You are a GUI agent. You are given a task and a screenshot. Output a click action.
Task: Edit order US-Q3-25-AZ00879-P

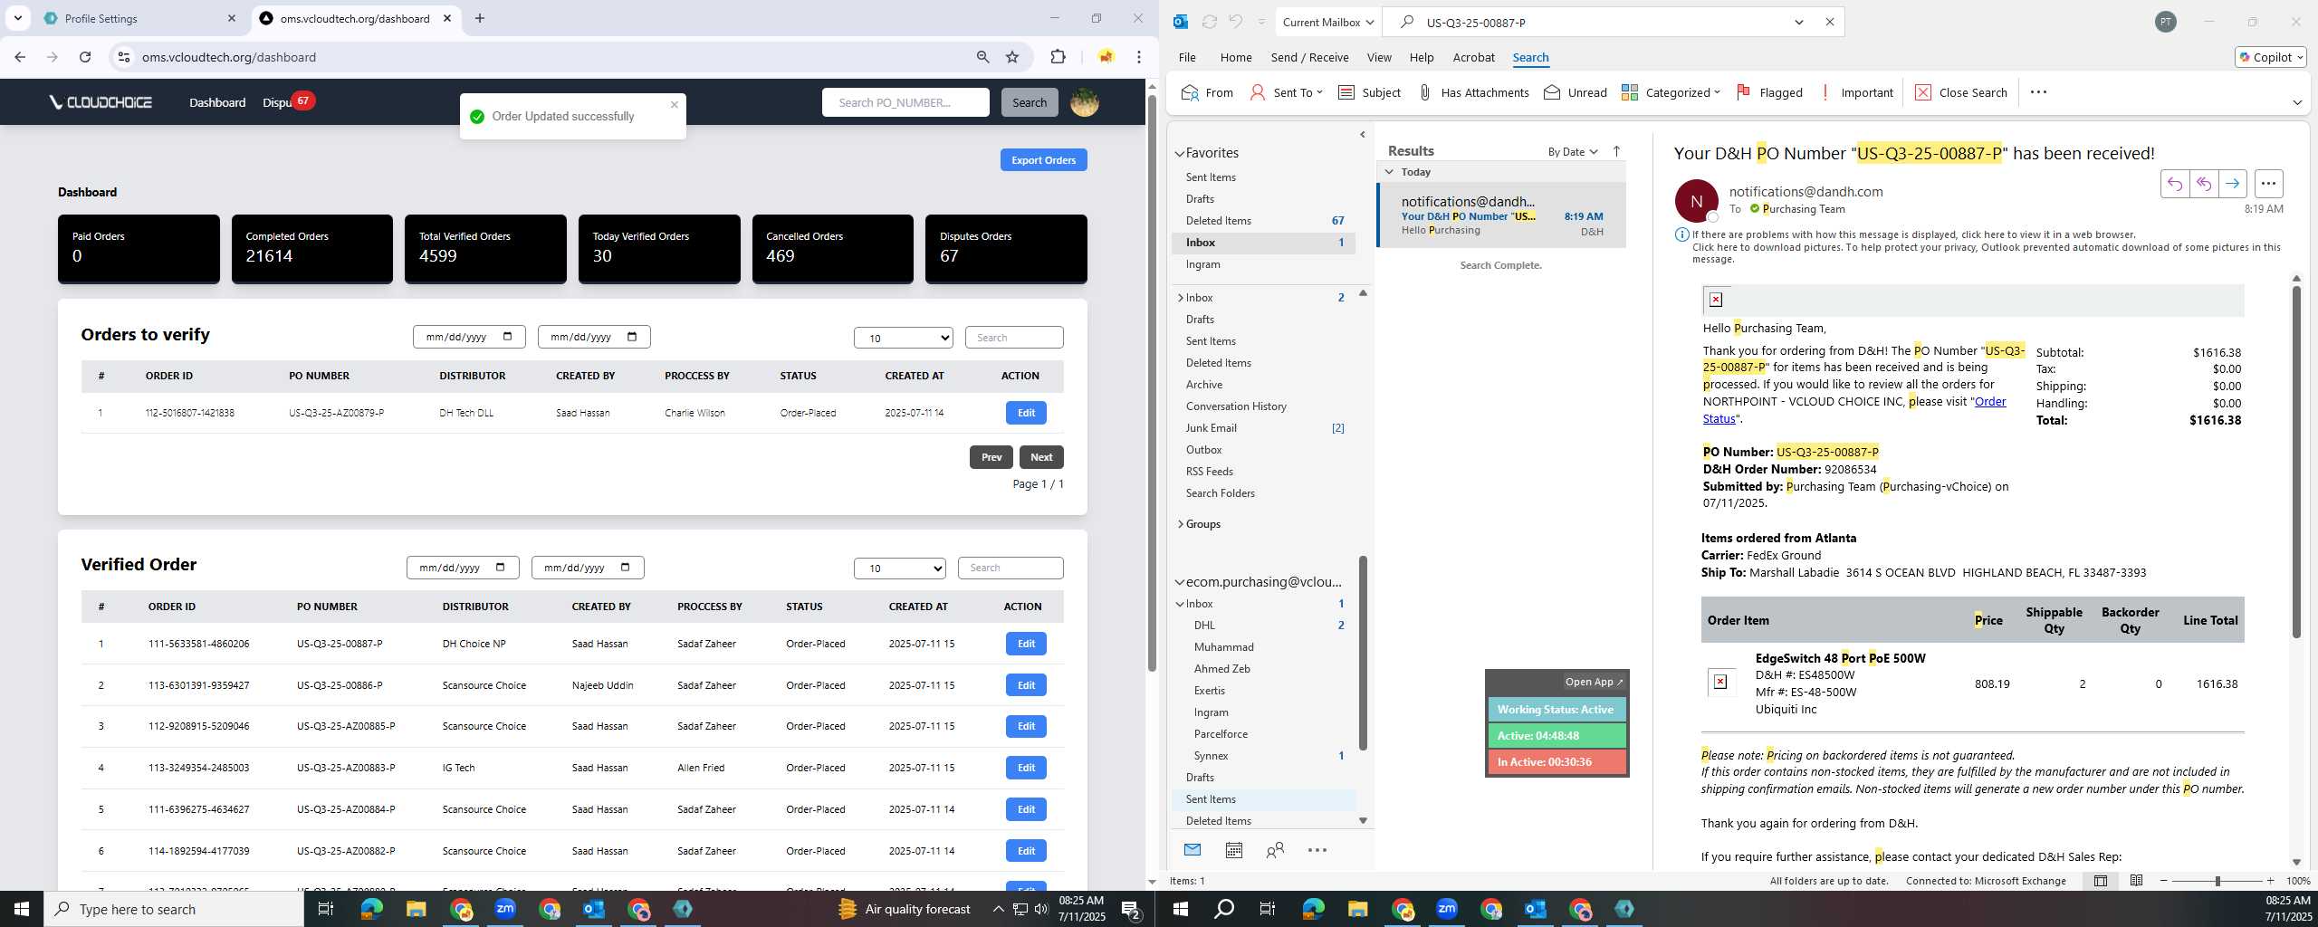click(1026, 413)
